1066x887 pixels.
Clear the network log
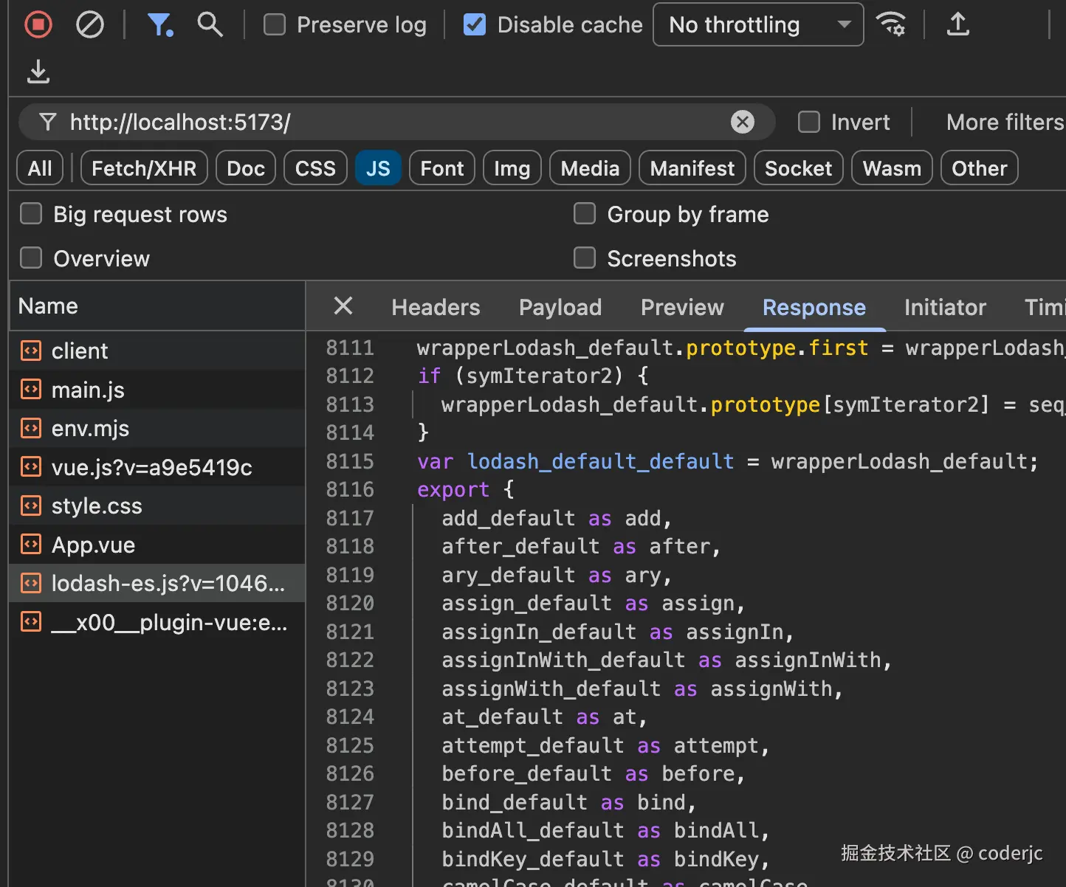[x=90, y=24]
